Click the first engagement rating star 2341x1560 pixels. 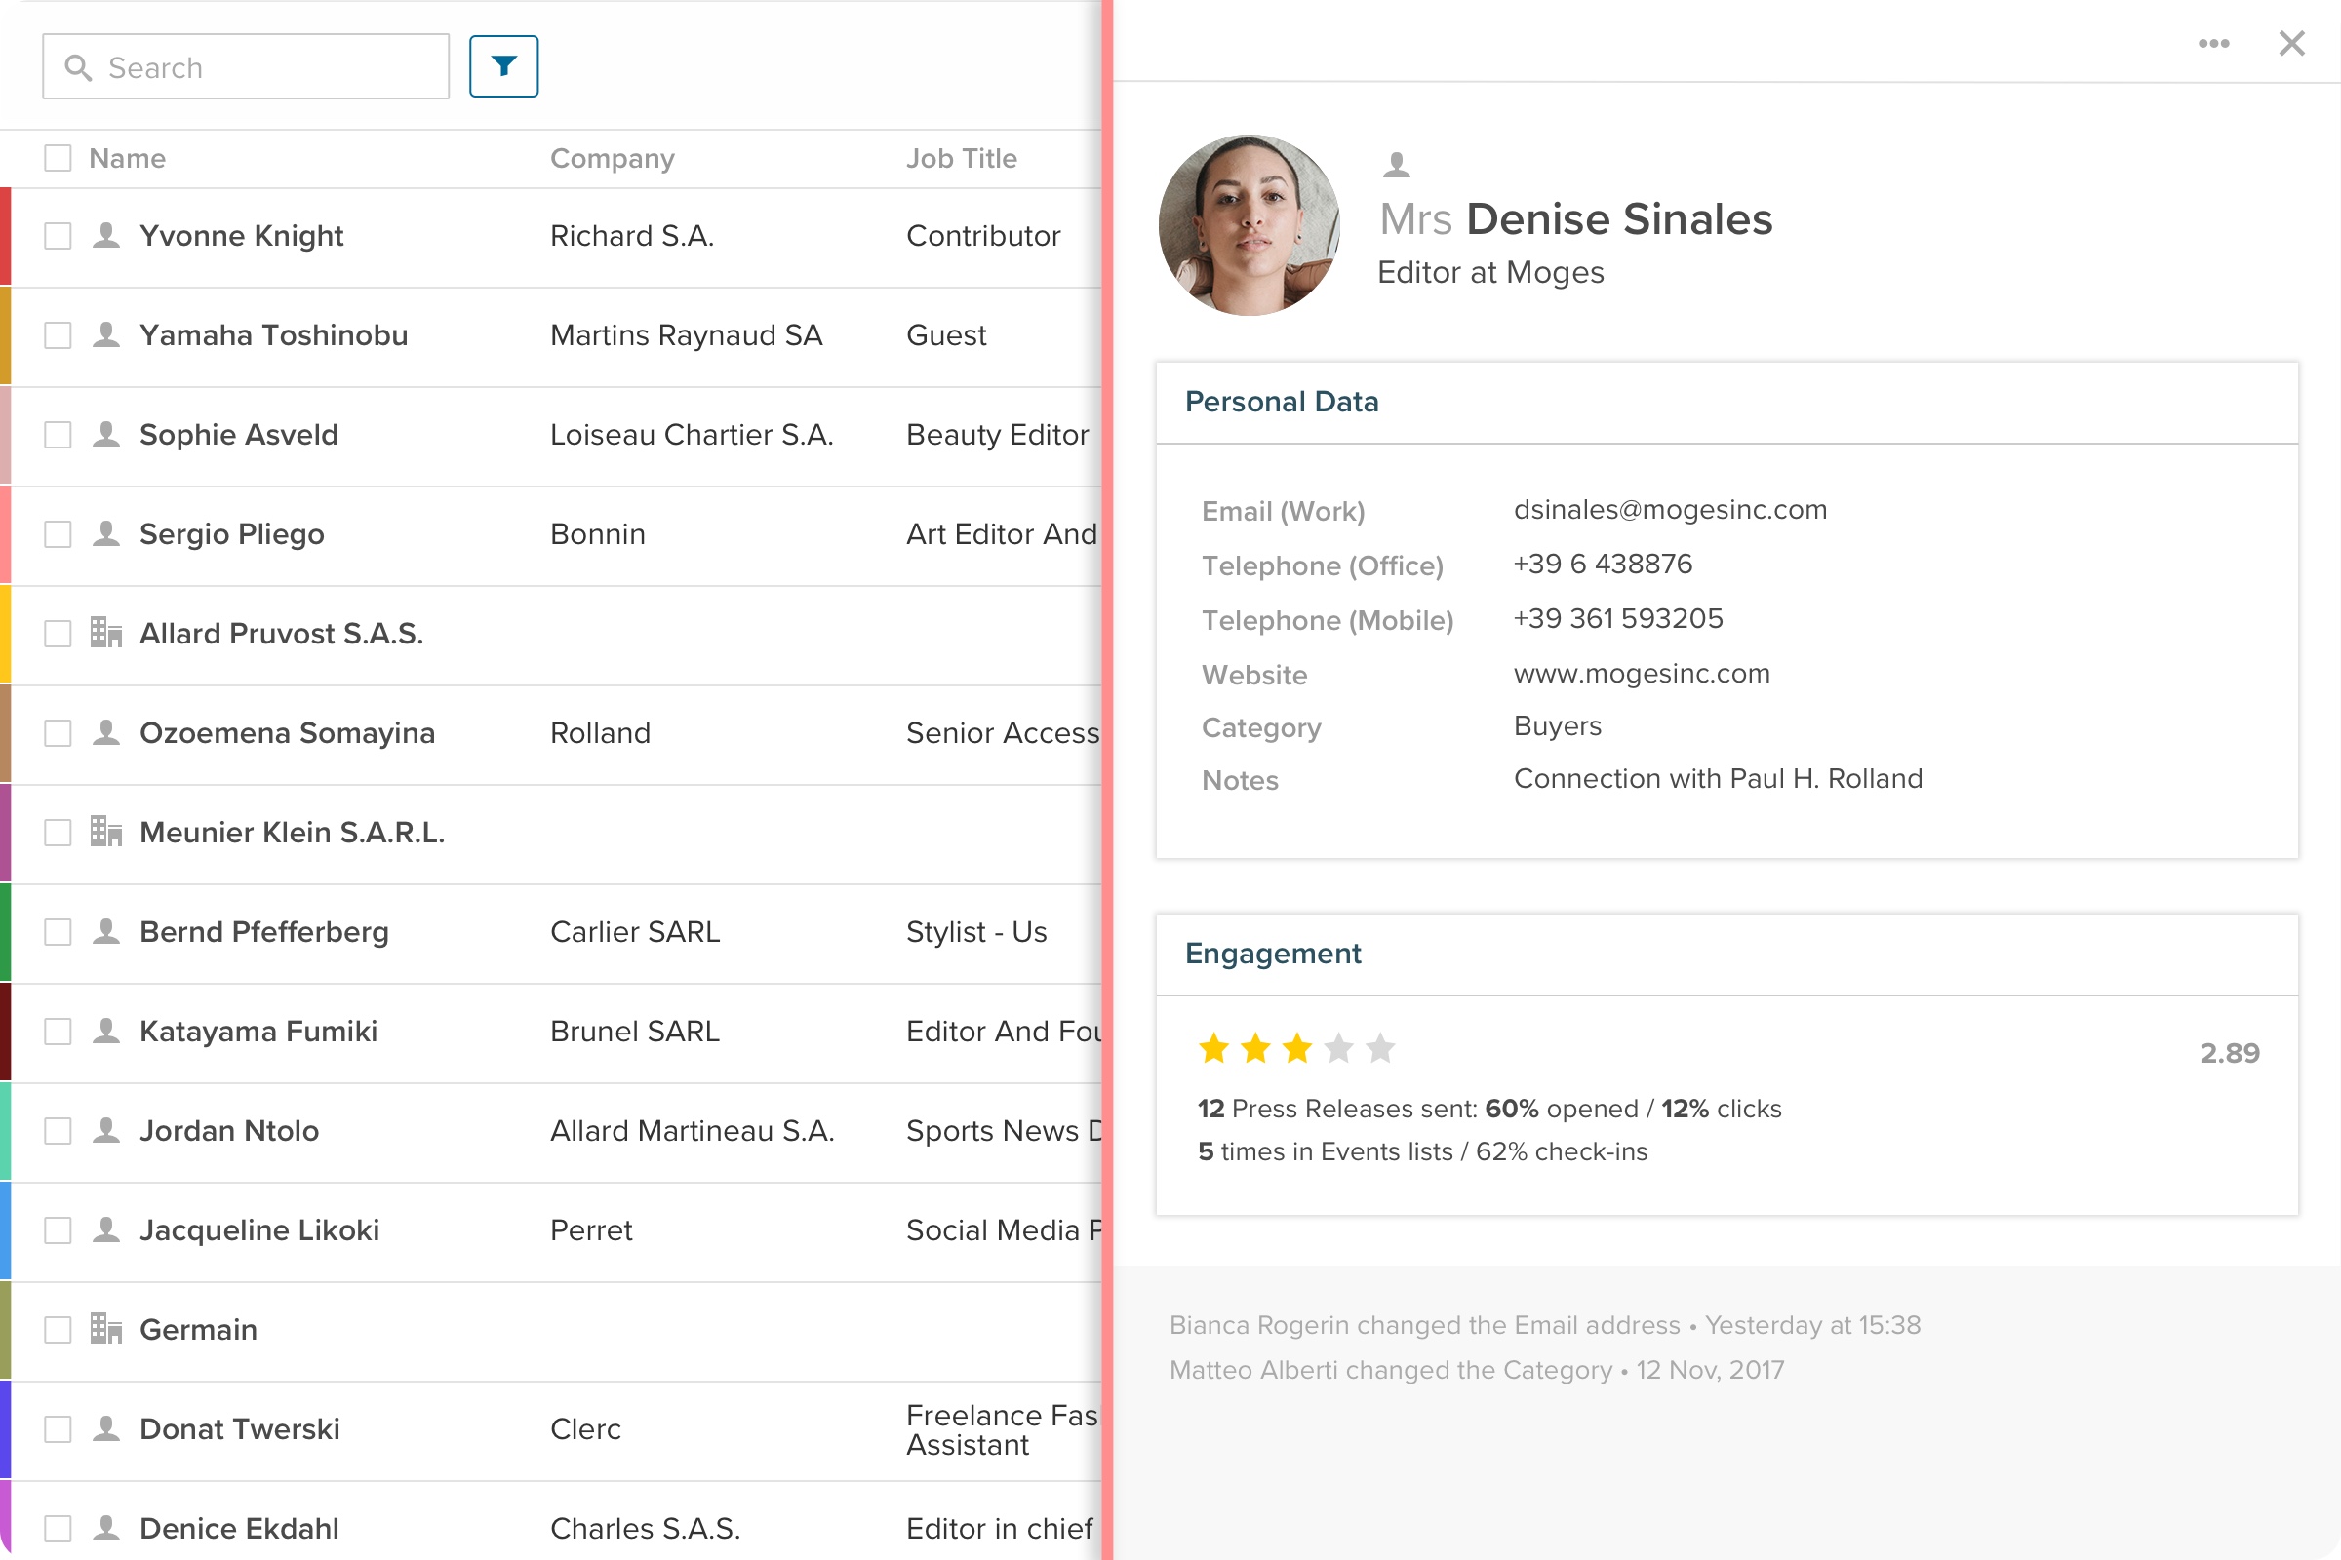[x=1213, y=1047]
